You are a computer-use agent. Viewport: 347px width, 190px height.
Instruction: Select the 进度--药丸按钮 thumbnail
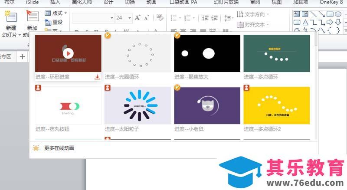pos(68,105)
